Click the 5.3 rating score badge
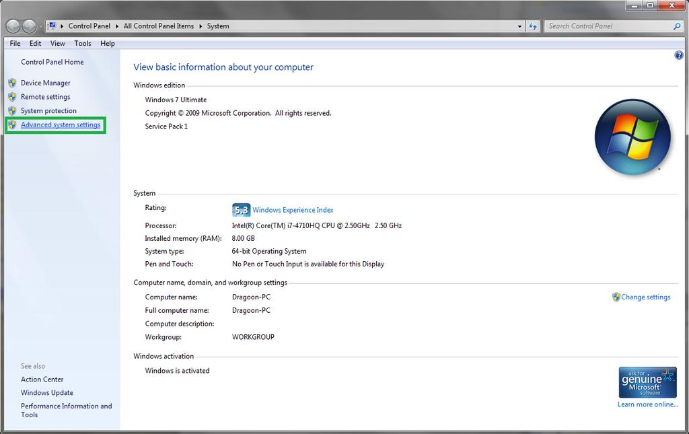Image resolution: width=689 pixels, height=434 pixels. pos(241,210)
